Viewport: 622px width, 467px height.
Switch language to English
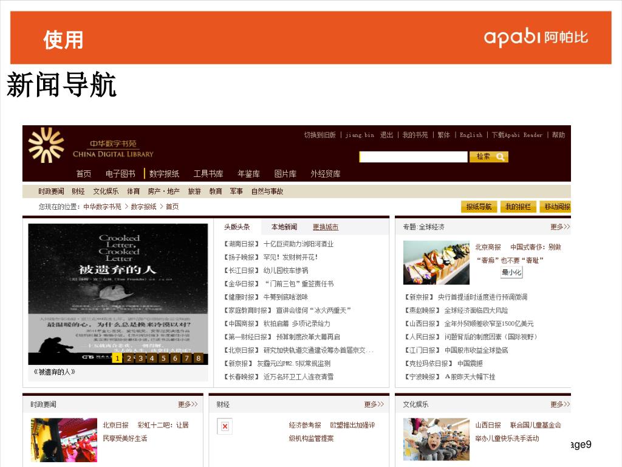pyautogui.click(x=471, y=135)
